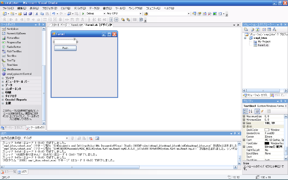288x180 pixels.
Task: Click the TextBox1 field on Form1
Action: [65, 42]
